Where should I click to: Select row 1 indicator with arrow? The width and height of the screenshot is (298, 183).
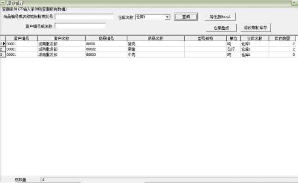pos(3,44)
